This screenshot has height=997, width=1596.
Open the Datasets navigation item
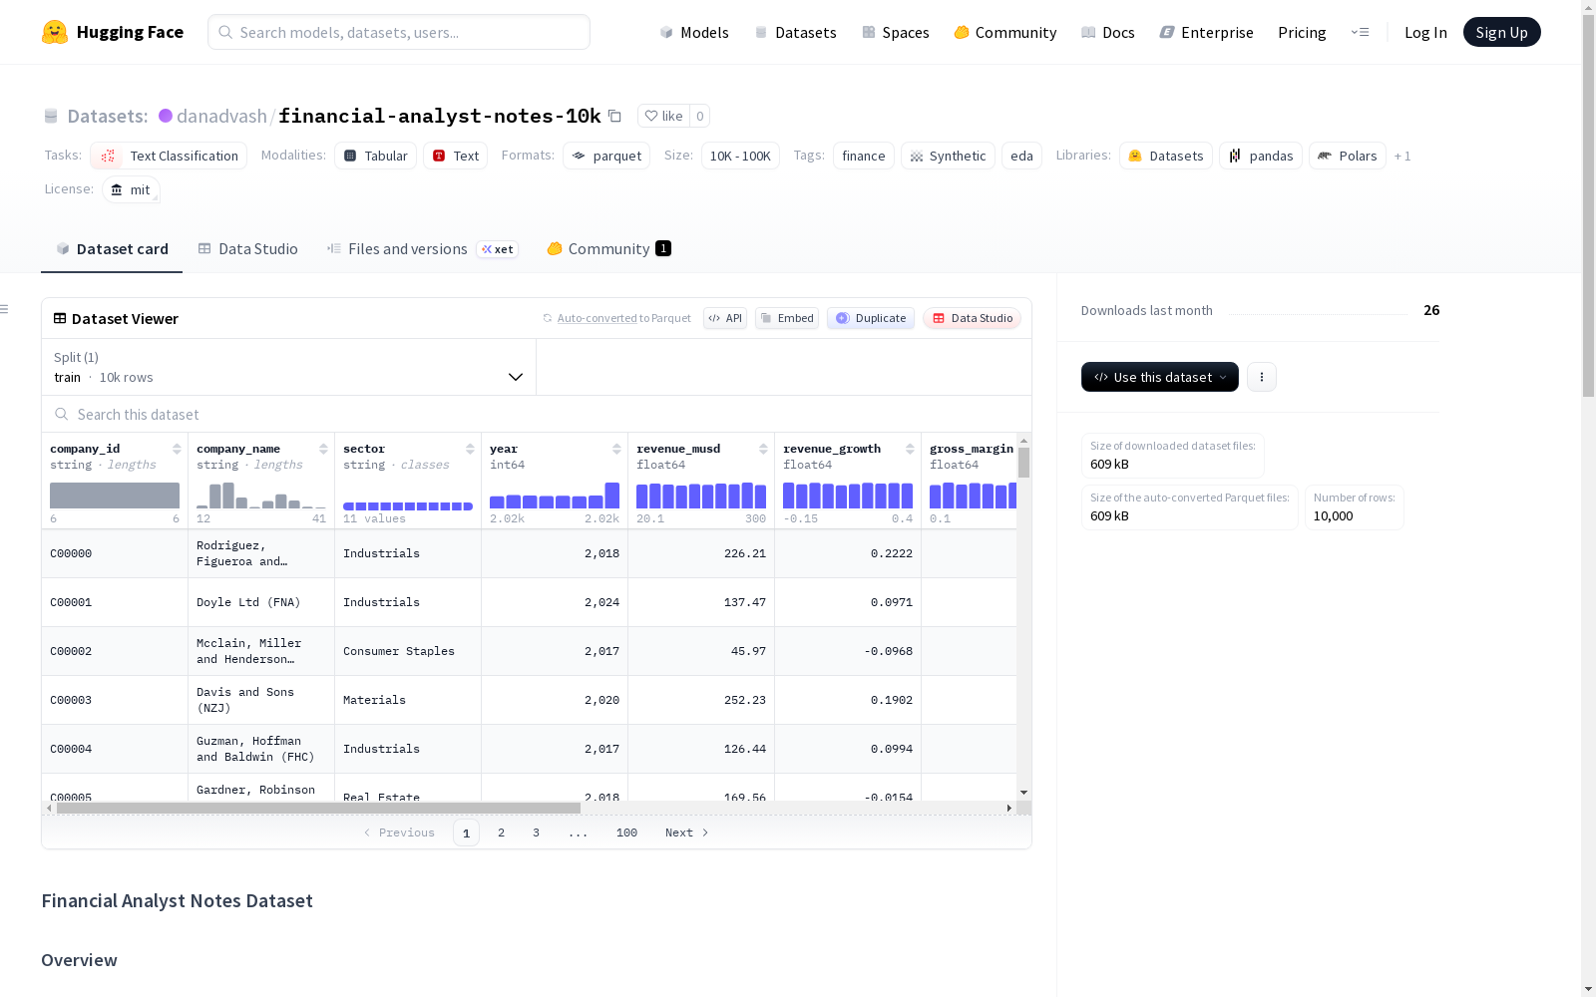(x=795, y=32)
